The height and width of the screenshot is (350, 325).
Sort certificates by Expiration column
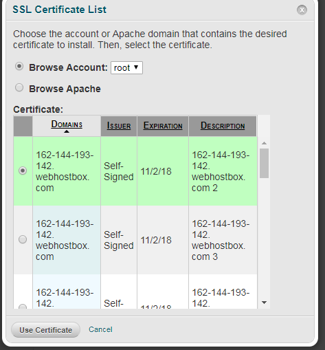tap(163, 126)
